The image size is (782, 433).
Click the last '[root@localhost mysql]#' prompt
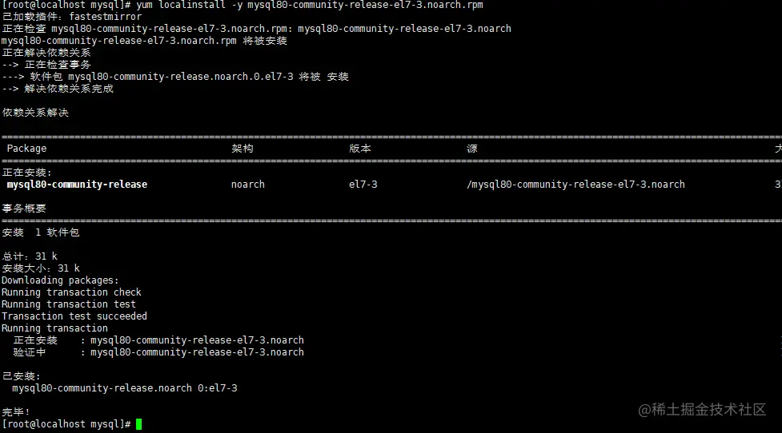(66, 424)
